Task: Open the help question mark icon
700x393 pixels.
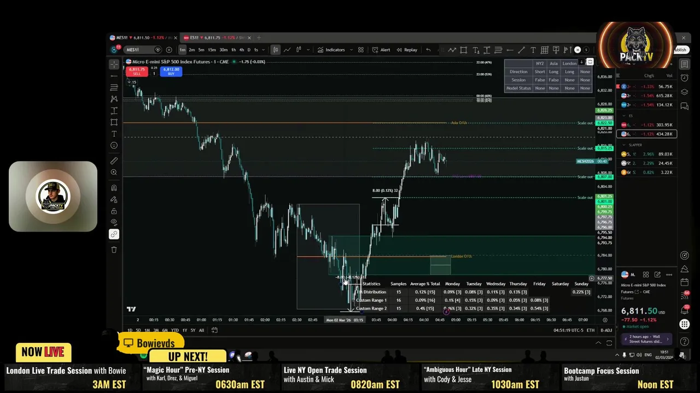Action: click(684, 342)
